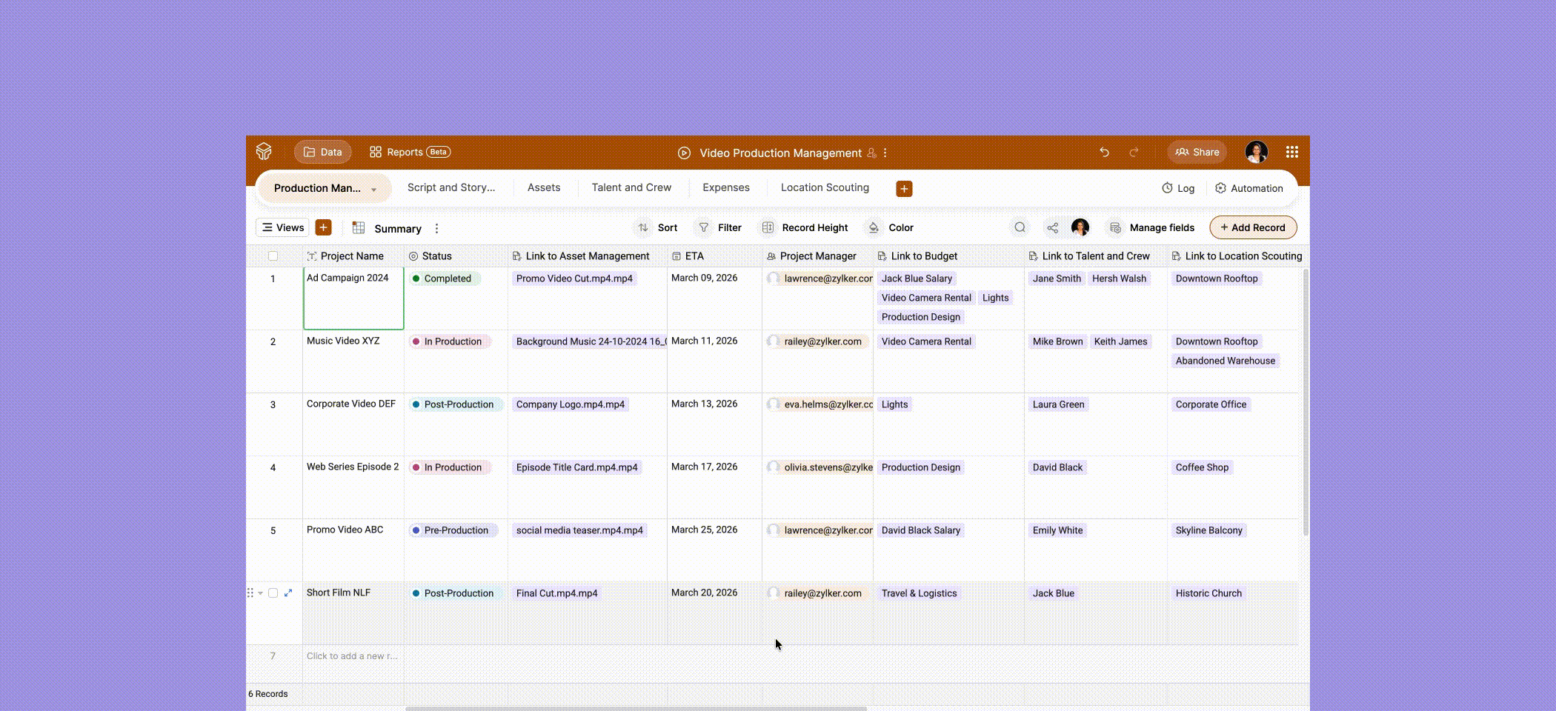Screen dimensions: 1556x711
Task: Expand the Short Film NLF record
Action: tap(288, 592)
